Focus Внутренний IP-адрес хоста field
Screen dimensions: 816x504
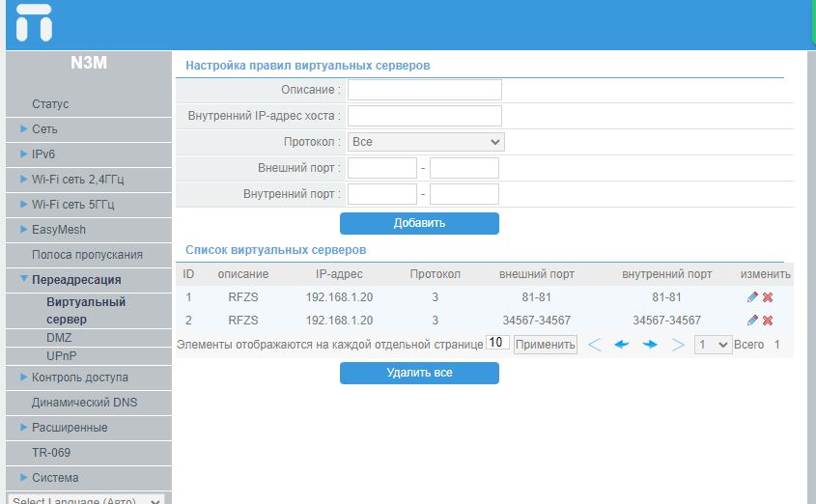pyautogui.click(x=425, y=116)
